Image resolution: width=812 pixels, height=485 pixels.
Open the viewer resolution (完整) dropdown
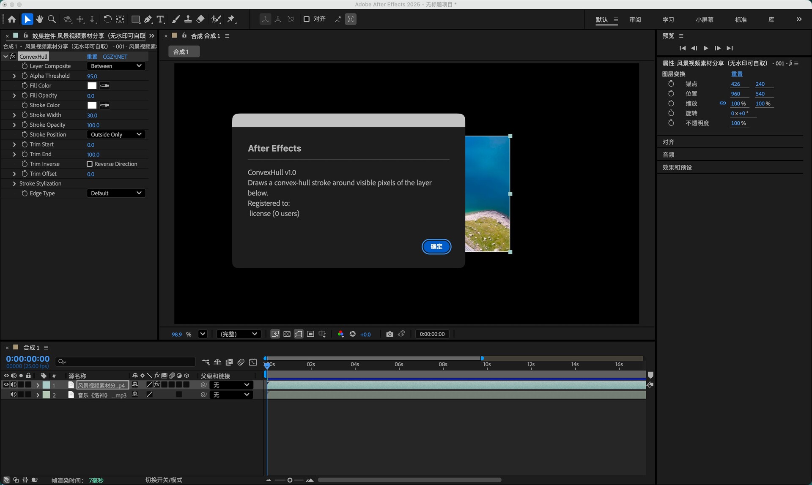point(239,334)
